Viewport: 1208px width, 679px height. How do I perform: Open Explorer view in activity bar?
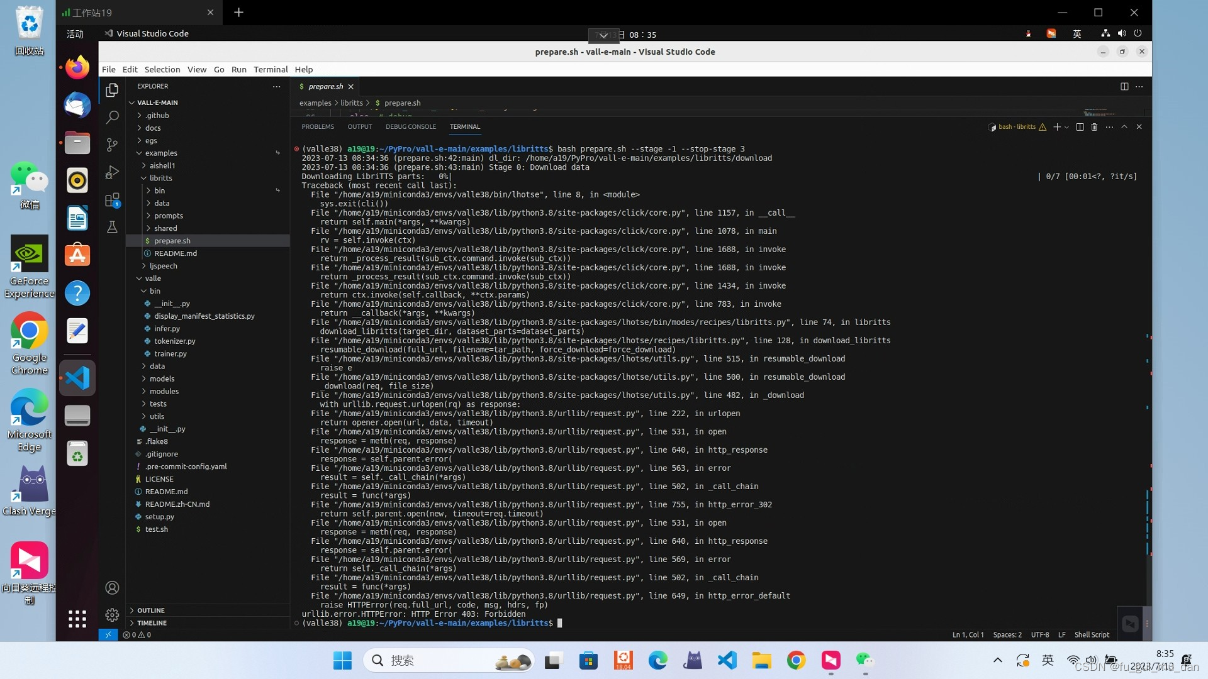112,91
